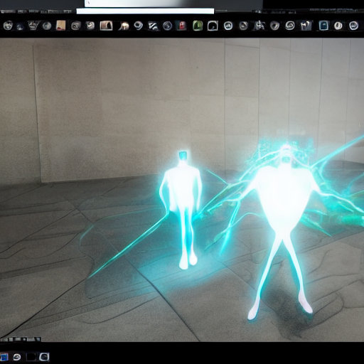Select the small gray square icon with white shape
This screenshot has height=364, width=364.
[90, 26]
